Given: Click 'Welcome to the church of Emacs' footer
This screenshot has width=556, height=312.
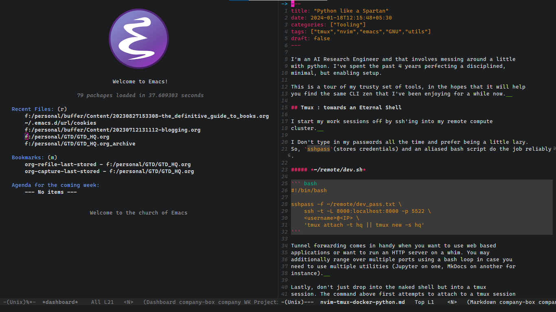Looking at the screenshot, I should click(139, 212).
